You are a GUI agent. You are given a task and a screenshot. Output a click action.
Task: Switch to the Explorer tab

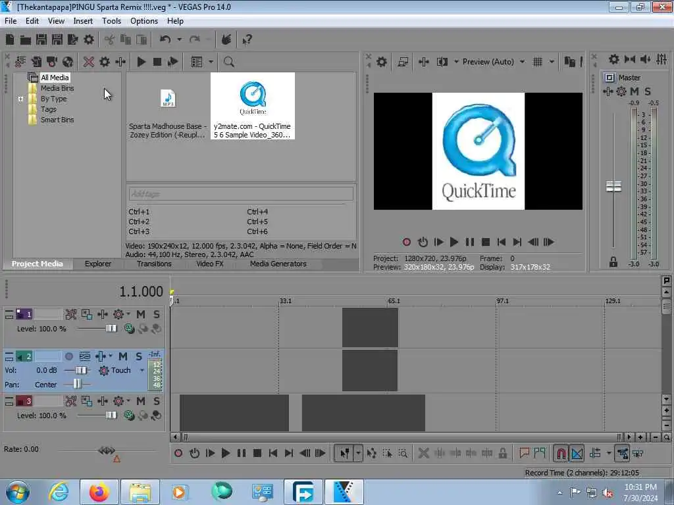tap(98, 264)
